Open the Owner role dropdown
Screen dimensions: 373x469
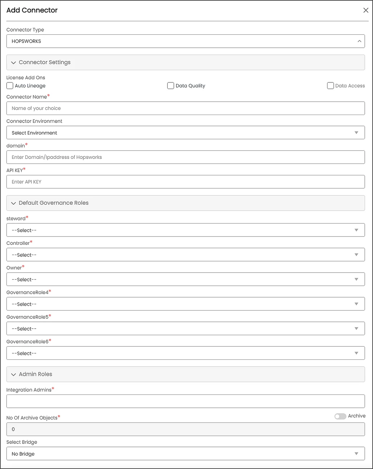(185, 280)
